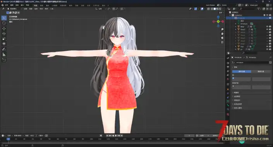
Task: Open the Scene properties tab icon
Action: point(228,75)
